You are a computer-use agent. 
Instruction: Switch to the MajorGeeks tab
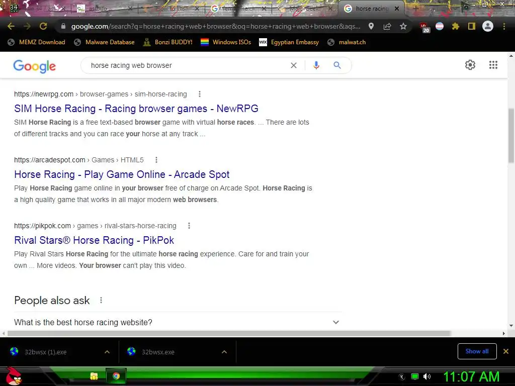[x=304, y=9]
